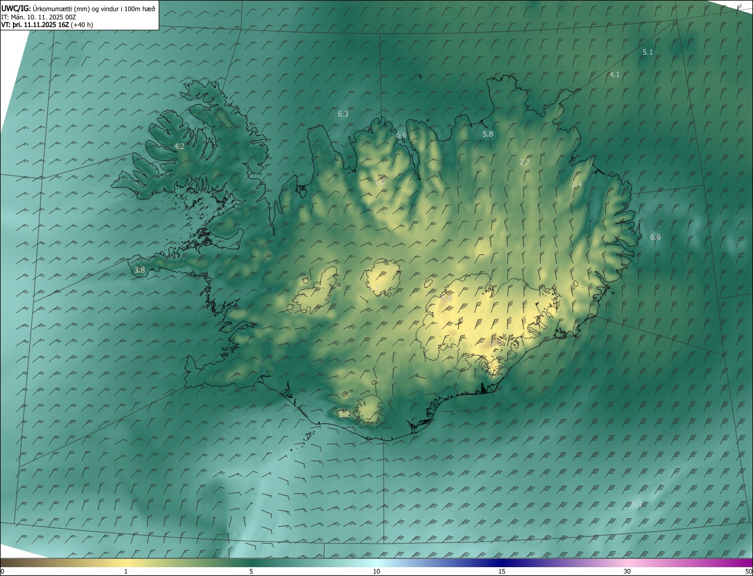Image resolution: width=753 pixels, height=576 pixels.
Task: Click the '0' tick on the color scale
Action: point(2,572)
